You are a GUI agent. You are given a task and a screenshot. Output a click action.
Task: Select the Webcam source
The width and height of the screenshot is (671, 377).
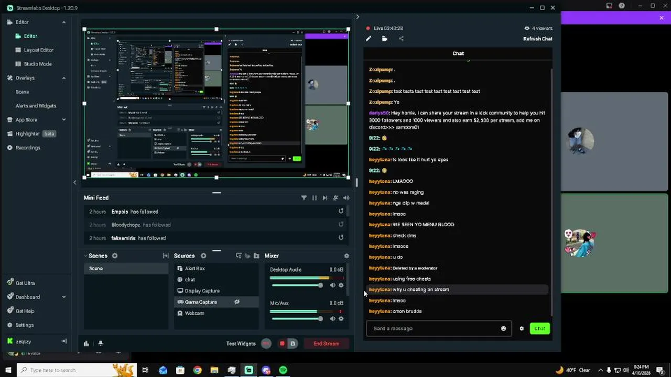[217, 313]
